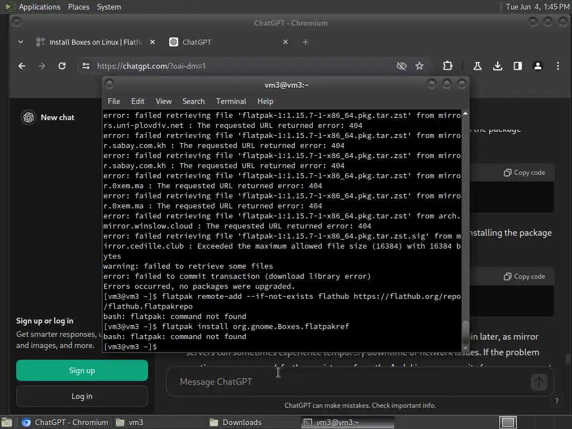Open Chrome Labs flask icon
Image resolution: width=572 pixels, height=429 pixels.
[477, 66]
